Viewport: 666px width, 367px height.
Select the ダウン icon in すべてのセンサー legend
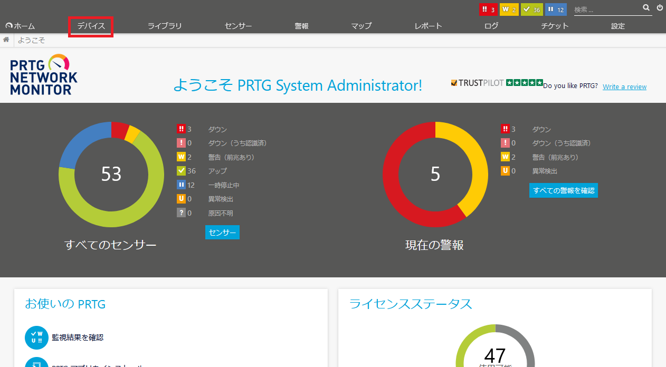[181, 129]
